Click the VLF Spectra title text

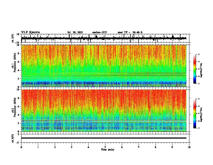pyautogui.click(x=30, y=32)
